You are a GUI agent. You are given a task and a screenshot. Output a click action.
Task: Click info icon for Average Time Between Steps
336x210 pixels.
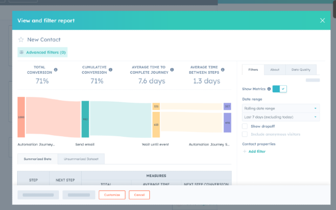click(223, 70)
